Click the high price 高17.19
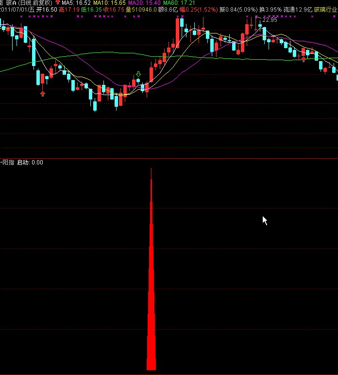The image size is (338, 375). pyautogui.click(x=69, y=10)
